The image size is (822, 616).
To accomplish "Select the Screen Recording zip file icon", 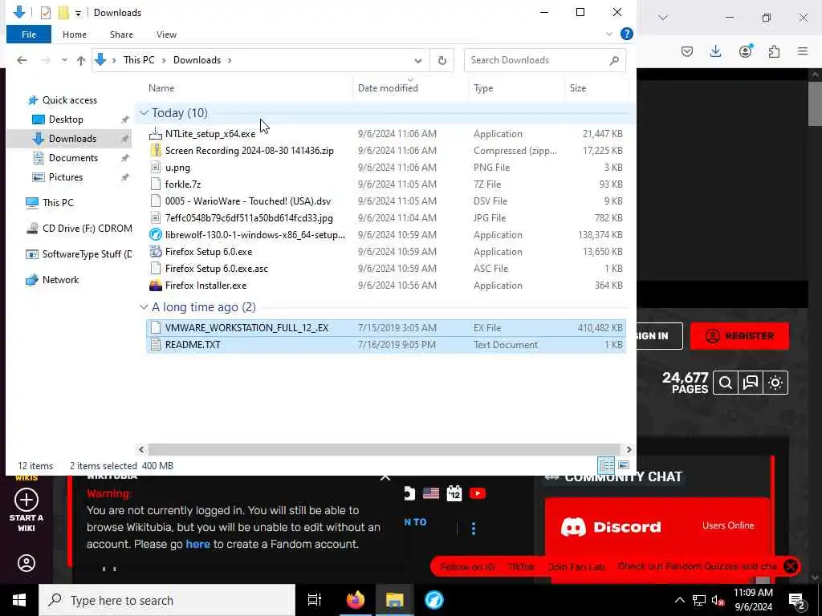I will pyautogui.click(x=156, y=151).
